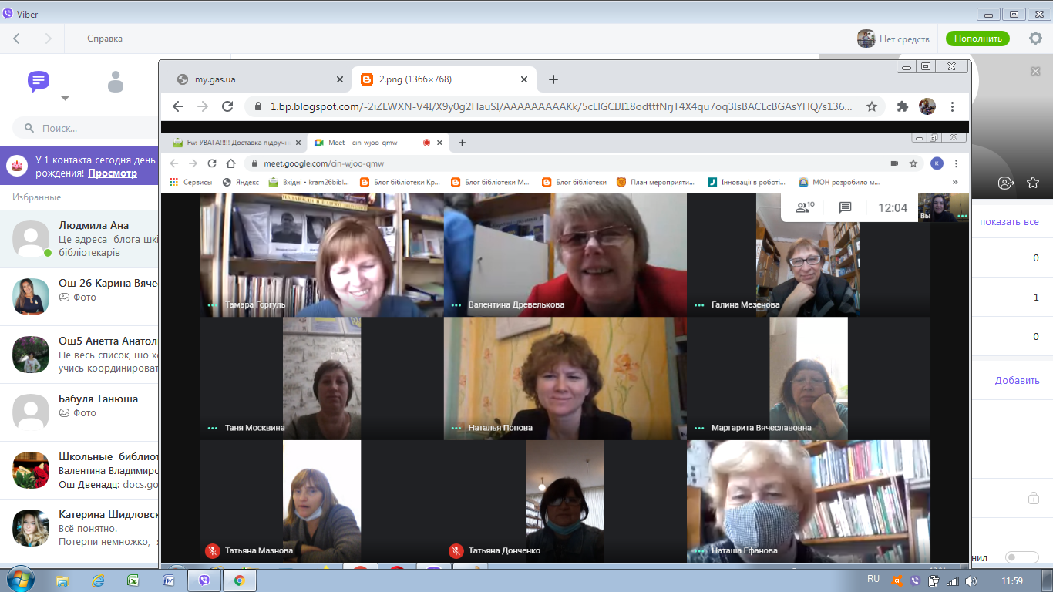This screenshot has height=592, width=1053.
Task: Click the Вы self-view thumbnail in Meet
Action: pos(943,208)
